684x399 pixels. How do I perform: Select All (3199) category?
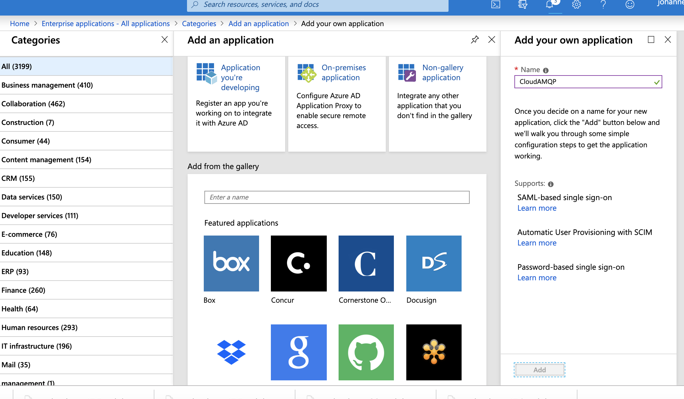[x=86, y=66]
